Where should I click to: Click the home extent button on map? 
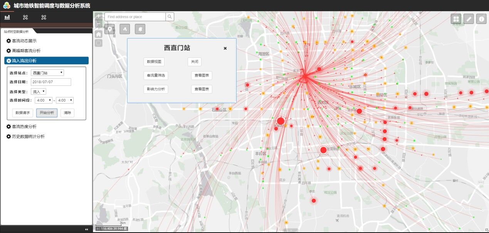(x=99, y=34)
